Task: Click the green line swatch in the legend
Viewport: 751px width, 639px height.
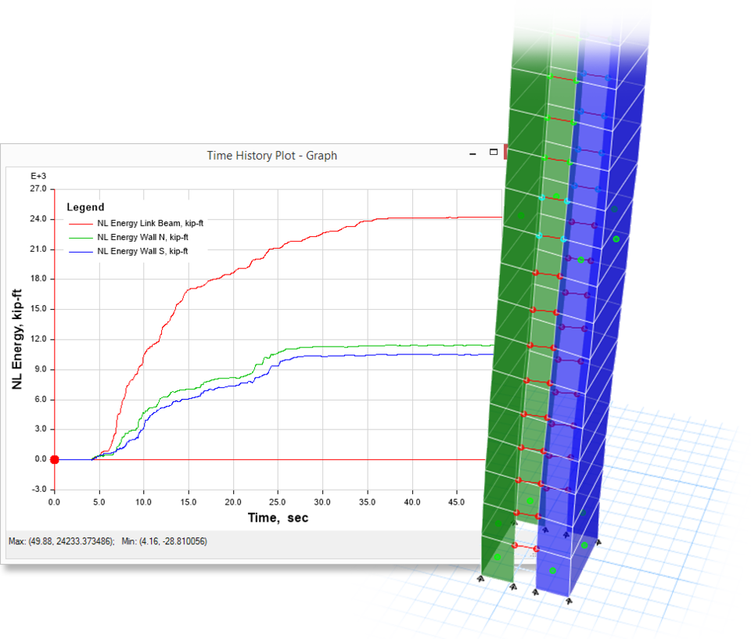Action: 81,237
